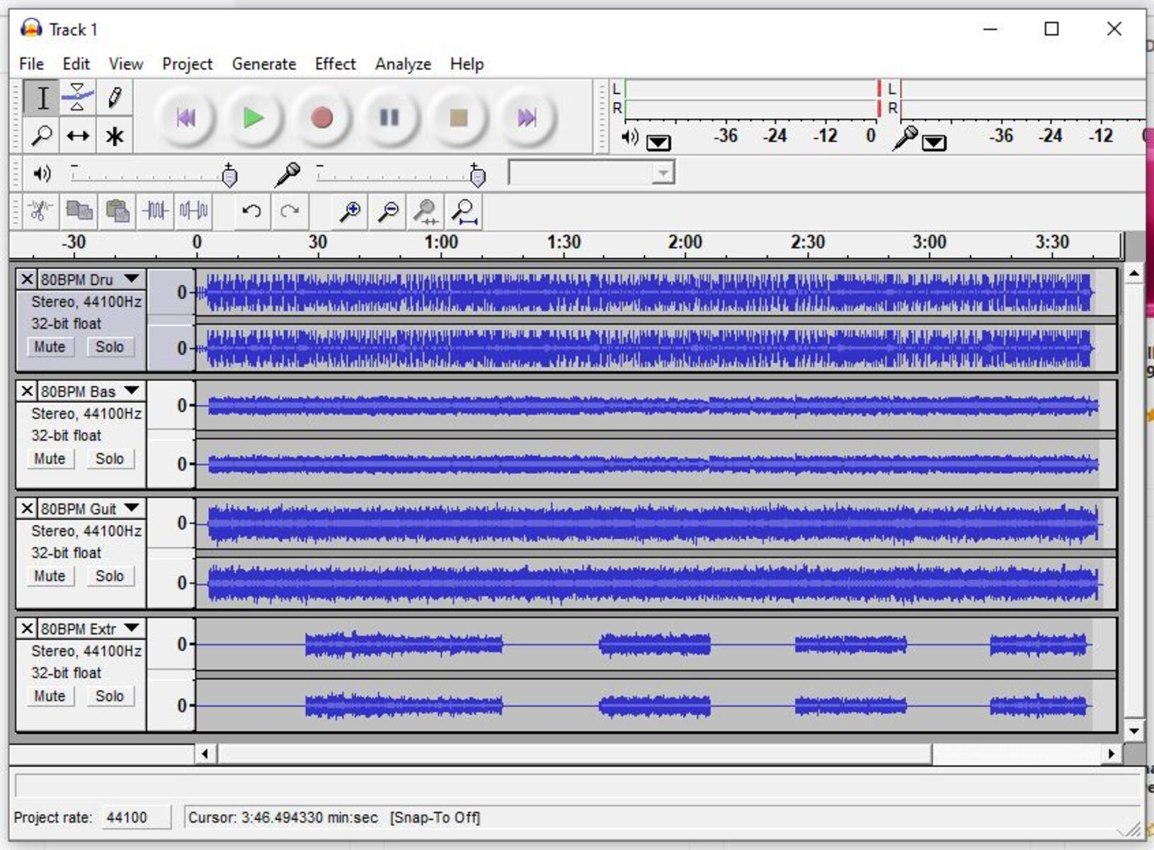
Task: Click the 1:00 mark on timeline ruler
Action: point(441,243)
